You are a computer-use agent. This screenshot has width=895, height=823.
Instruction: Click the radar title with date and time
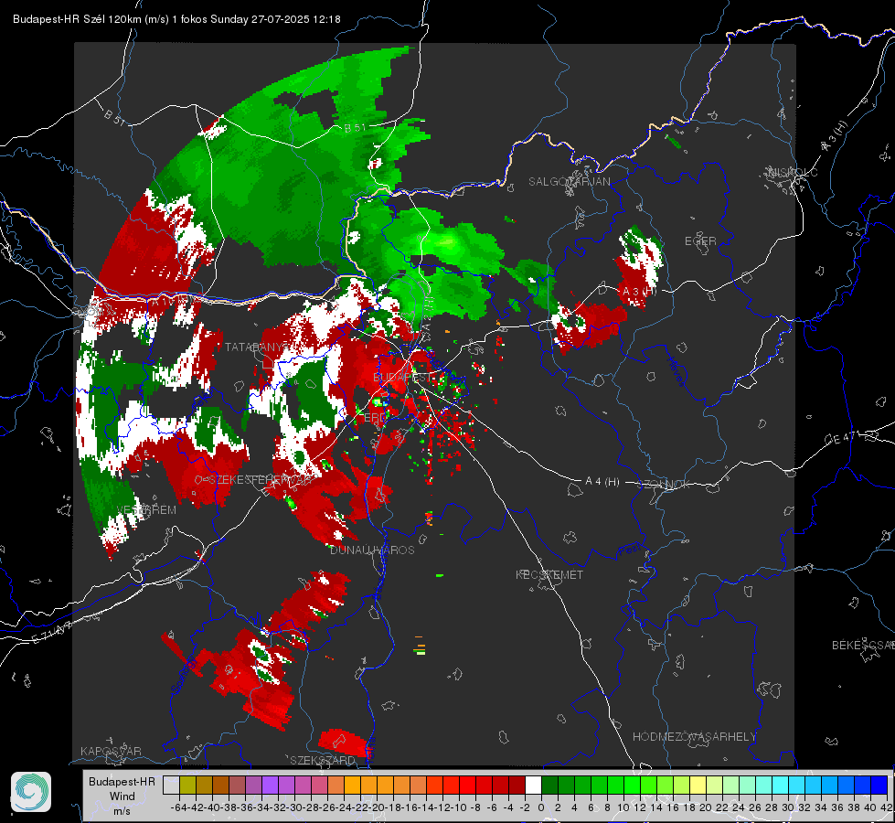coord(177,19)
